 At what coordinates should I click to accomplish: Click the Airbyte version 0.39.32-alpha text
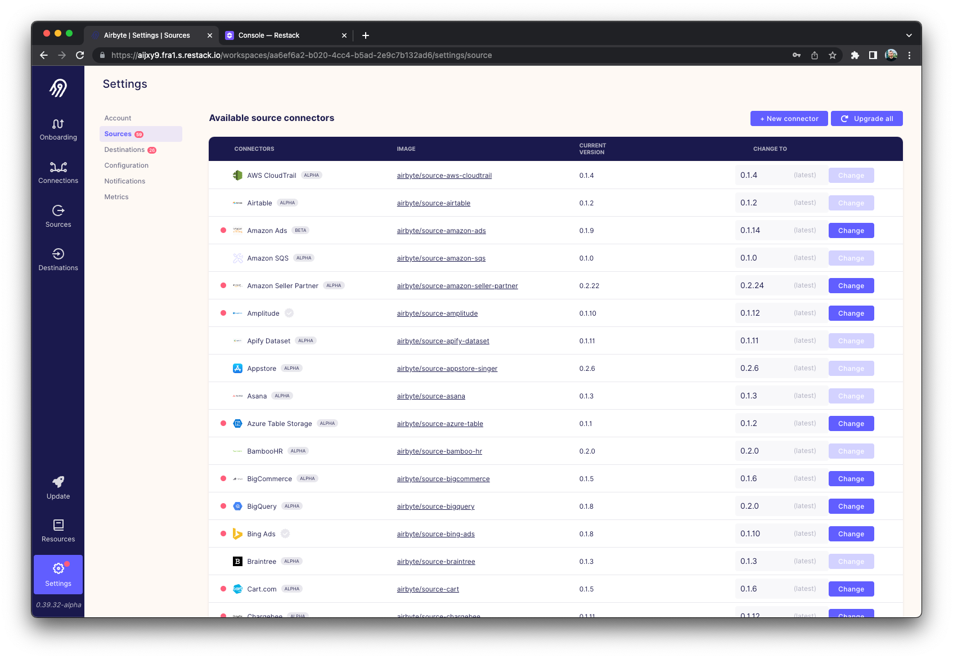pyautogui.click(x=59, y=605)
